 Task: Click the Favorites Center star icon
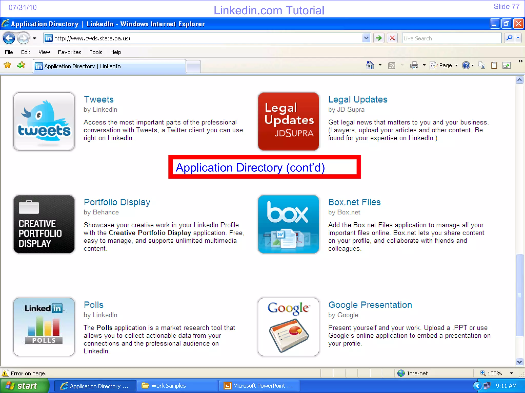[x=7, y=65]
